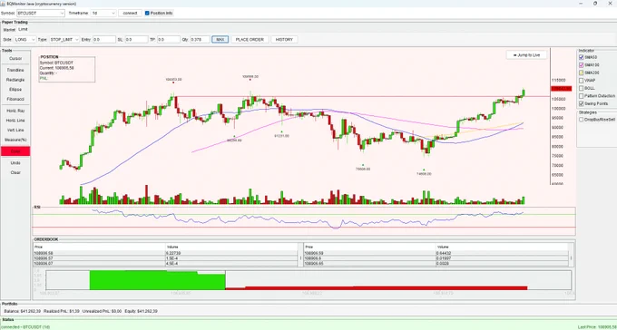617x330 pixels.
Task: Click the 74508.00 swing low marker
Action: click(424, 173)
